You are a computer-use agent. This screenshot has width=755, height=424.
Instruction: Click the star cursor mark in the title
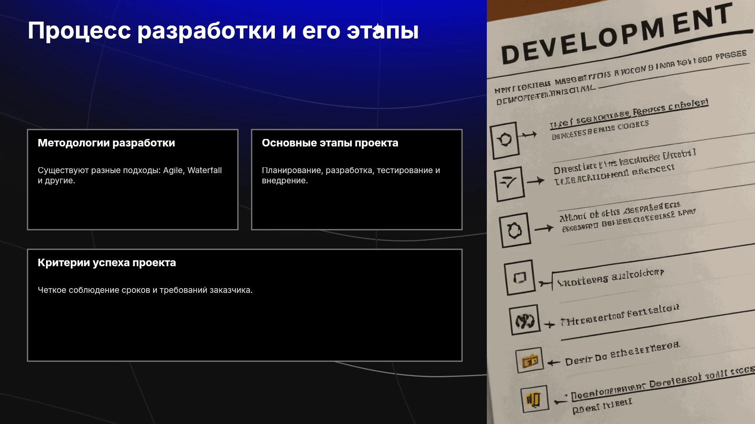[377, 30]
